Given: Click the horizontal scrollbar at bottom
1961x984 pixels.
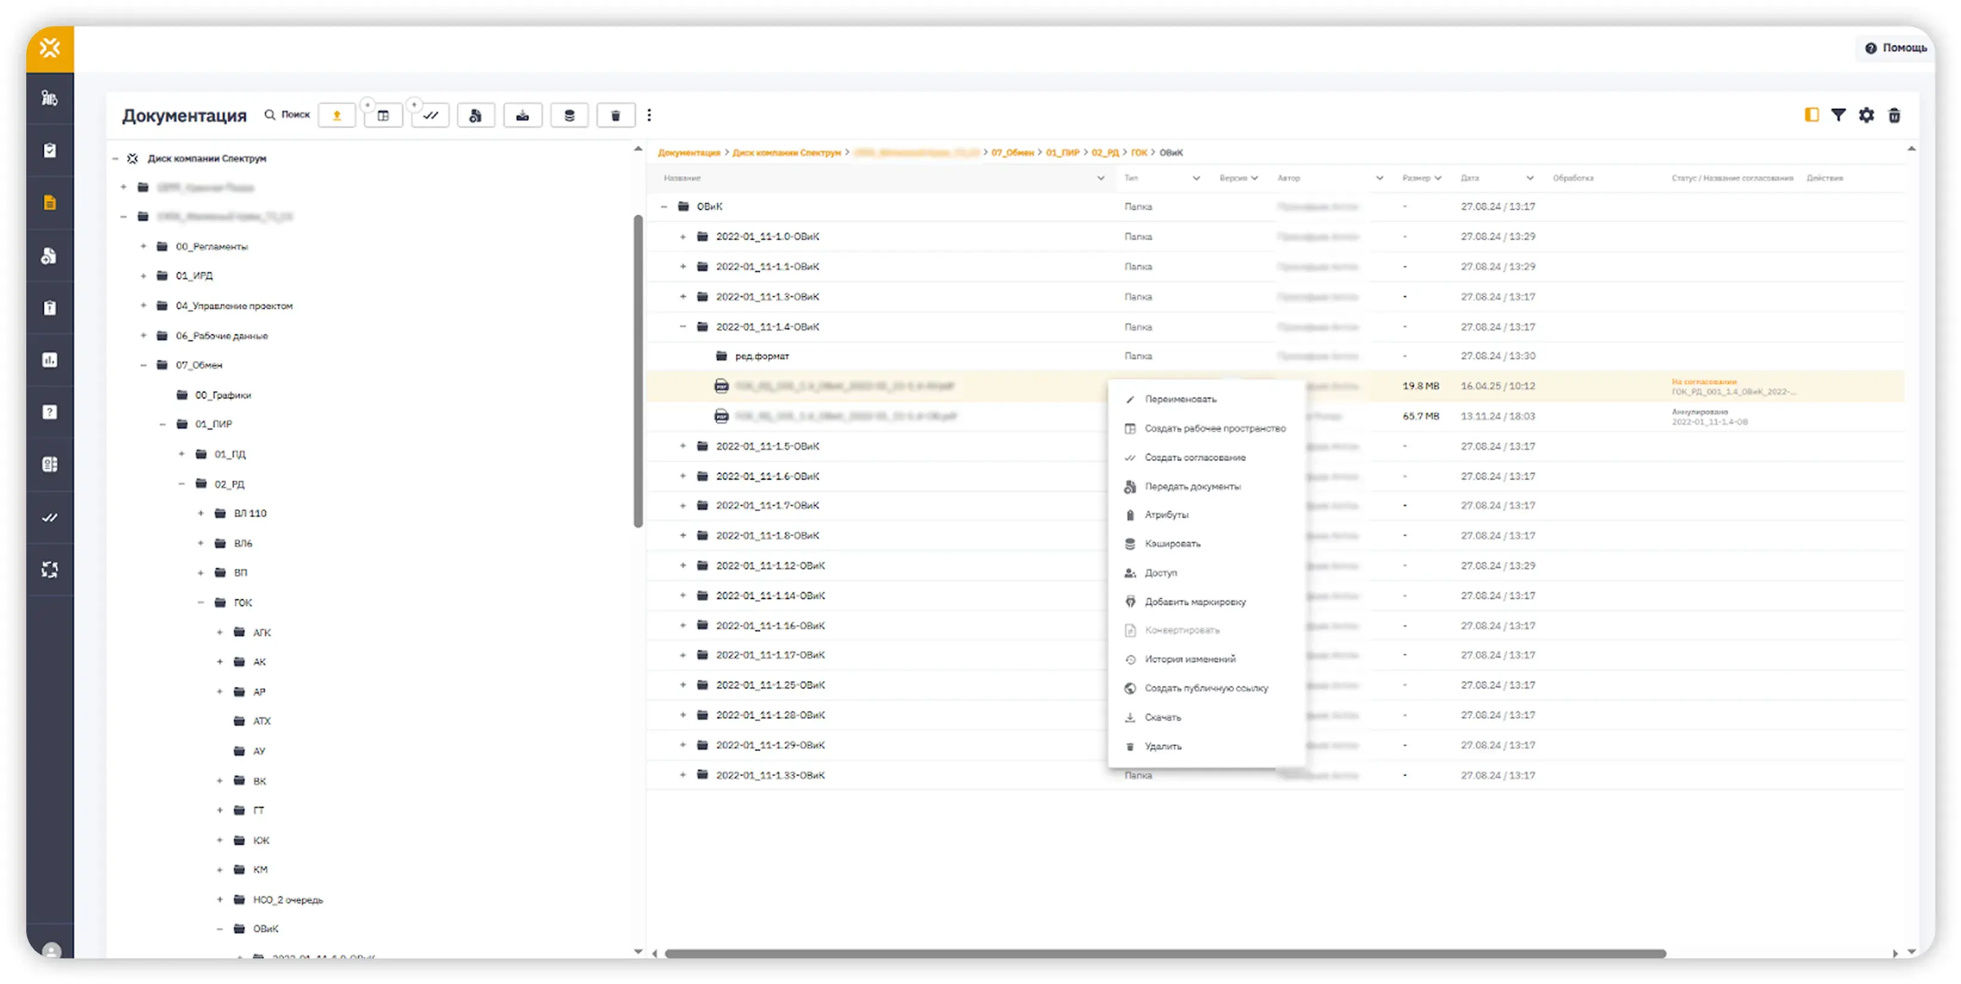Looking at the screenshot, I should click(1165, 954).
